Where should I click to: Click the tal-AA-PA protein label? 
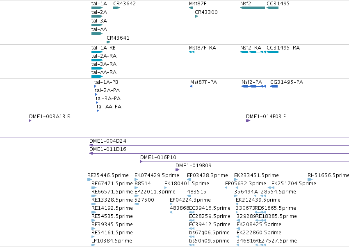click(109, 107)
